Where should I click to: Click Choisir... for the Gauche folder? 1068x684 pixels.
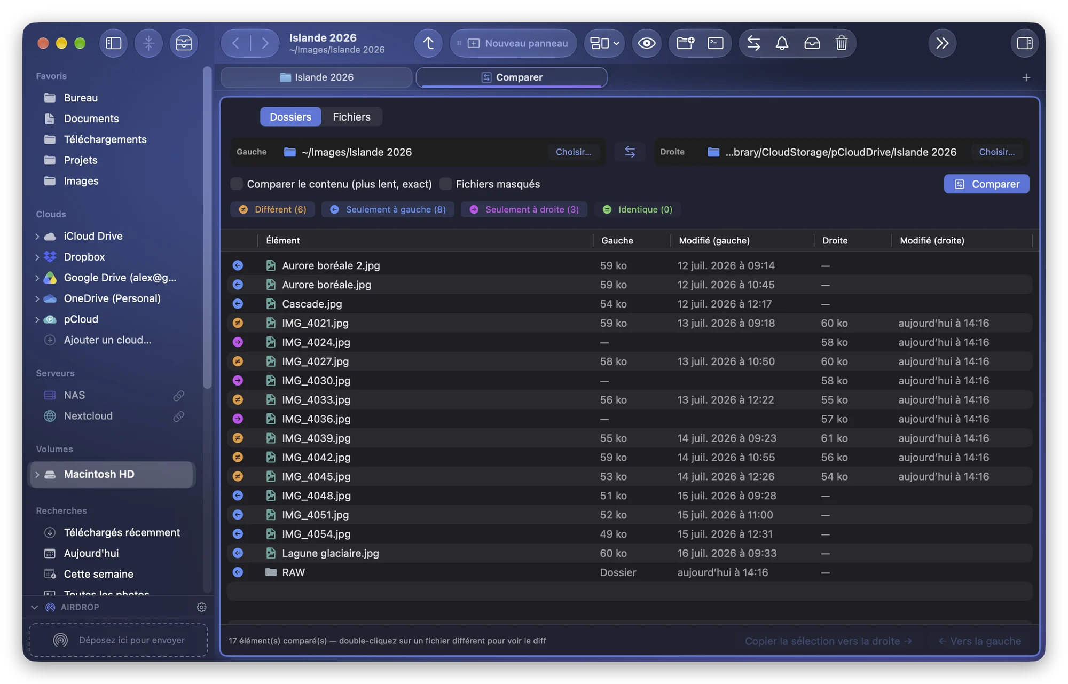click(574, 152)
